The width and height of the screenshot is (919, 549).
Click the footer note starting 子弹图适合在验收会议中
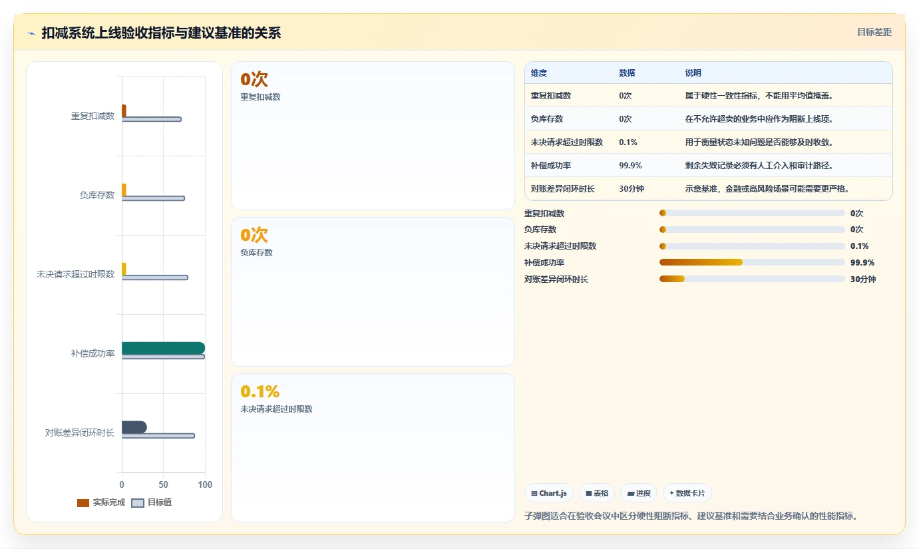point(691,516)
